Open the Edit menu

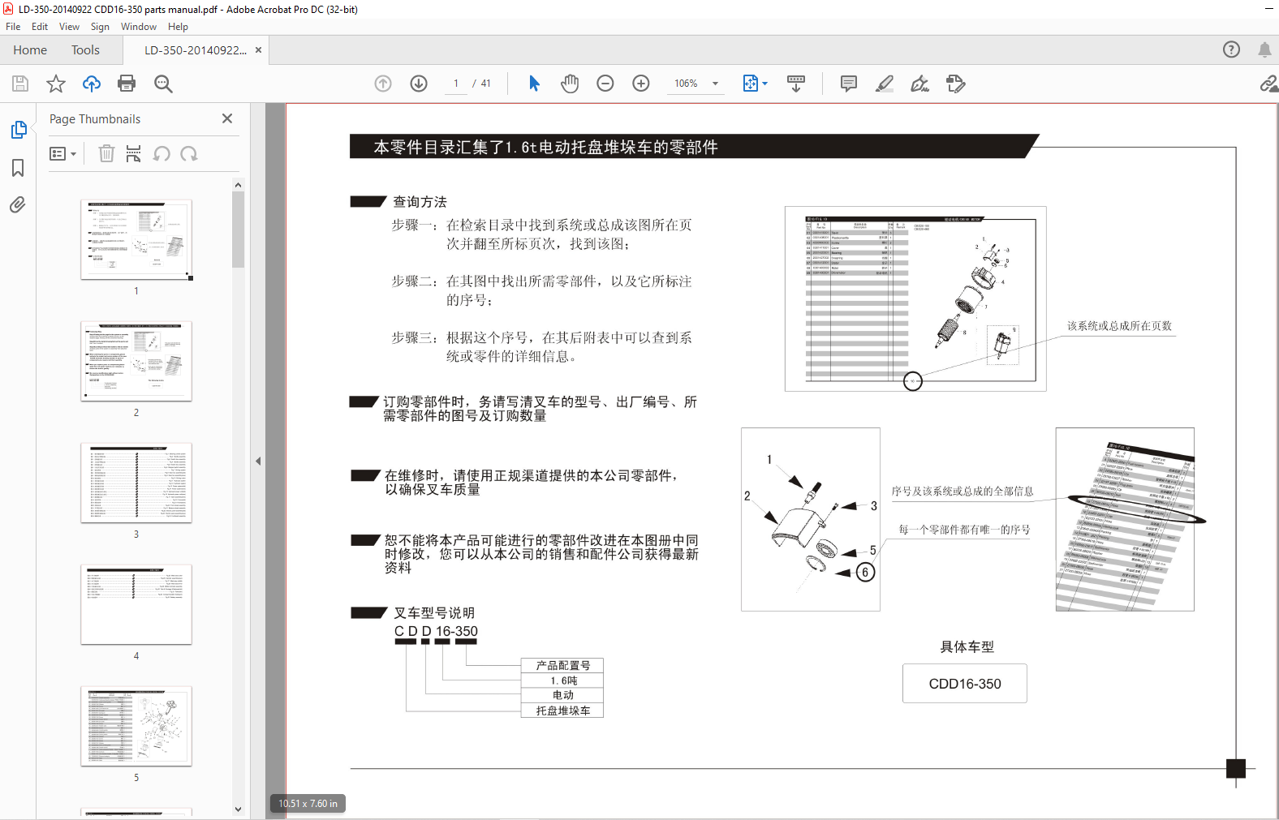pos(40,27)
